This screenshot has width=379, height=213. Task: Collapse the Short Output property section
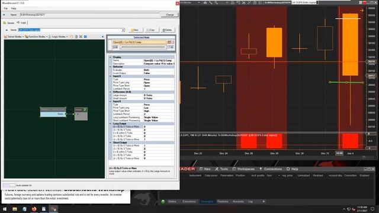click(x=111, y=143)
